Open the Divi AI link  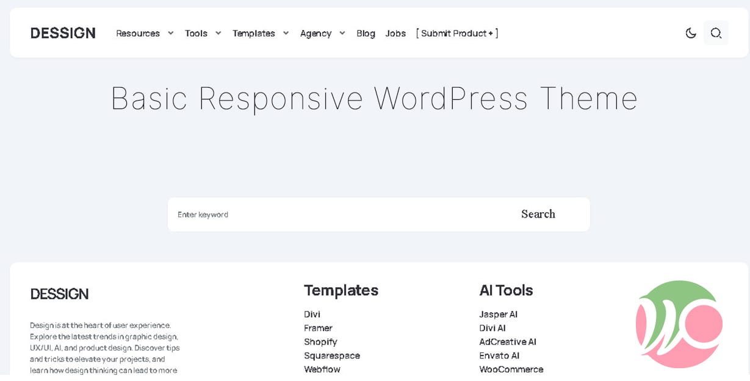[492, 328]
